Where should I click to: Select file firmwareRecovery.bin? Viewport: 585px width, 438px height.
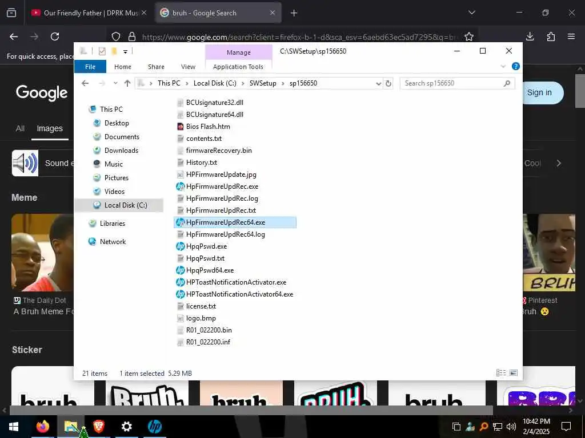(219, 151)
